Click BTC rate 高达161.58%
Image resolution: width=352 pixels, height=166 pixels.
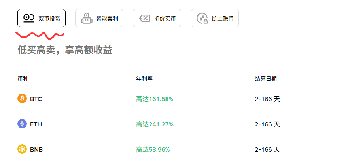[155, 99]
